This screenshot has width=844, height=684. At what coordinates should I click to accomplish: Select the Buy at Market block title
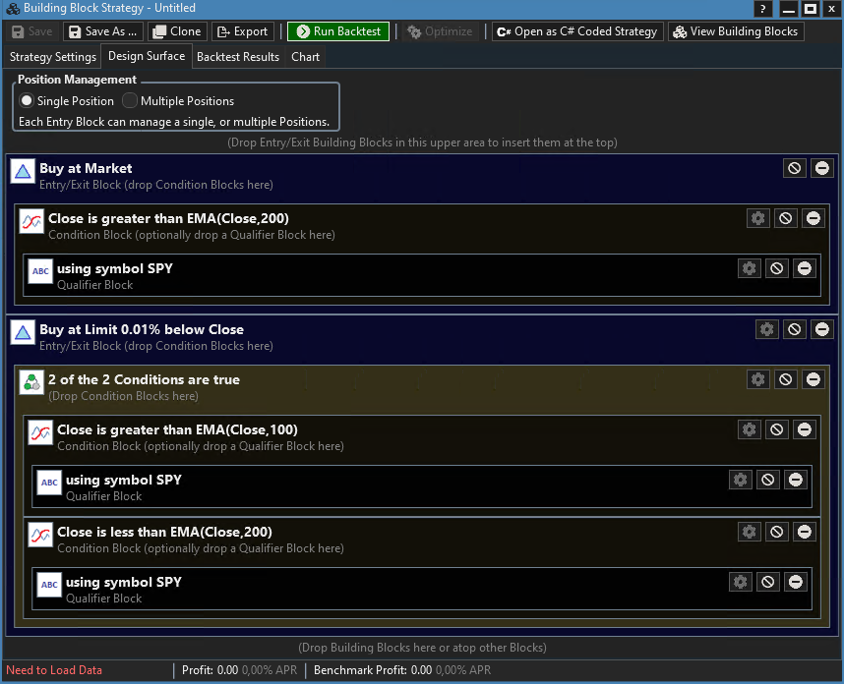click(x=86, y=168)
